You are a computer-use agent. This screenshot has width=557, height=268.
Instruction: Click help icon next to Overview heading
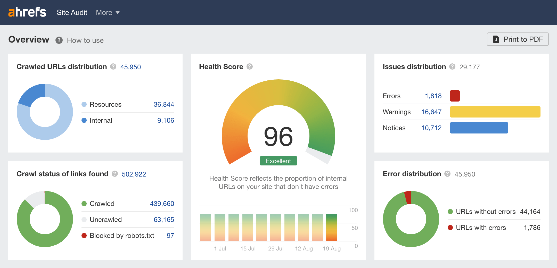point(59,40)
